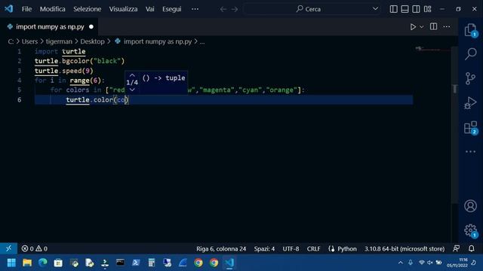Show hidden system tray icons

(401, 263)
